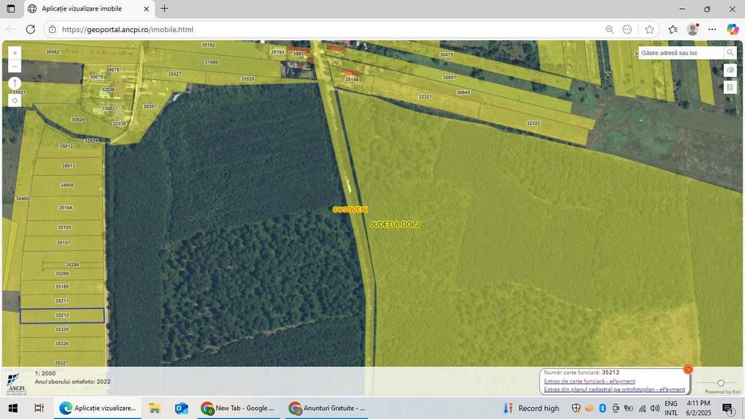
Task: Reset map orientation with compass arrow
Action: click(x=15, y=84)
